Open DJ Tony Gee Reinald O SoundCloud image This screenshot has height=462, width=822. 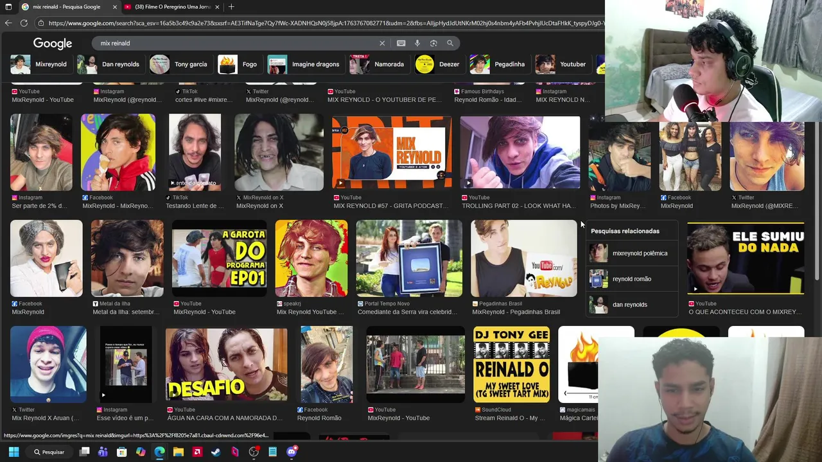click(x=511, y=364)
